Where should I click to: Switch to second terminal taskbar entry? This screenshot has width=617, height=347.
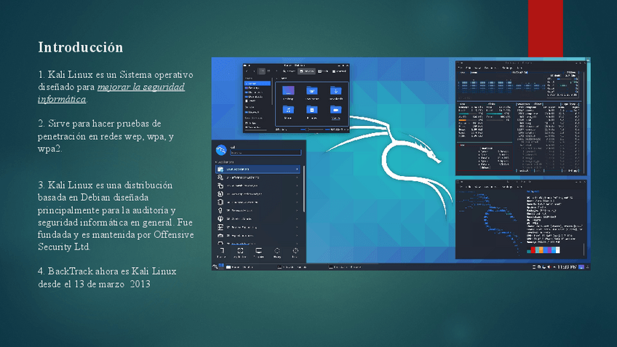[344, 267]
